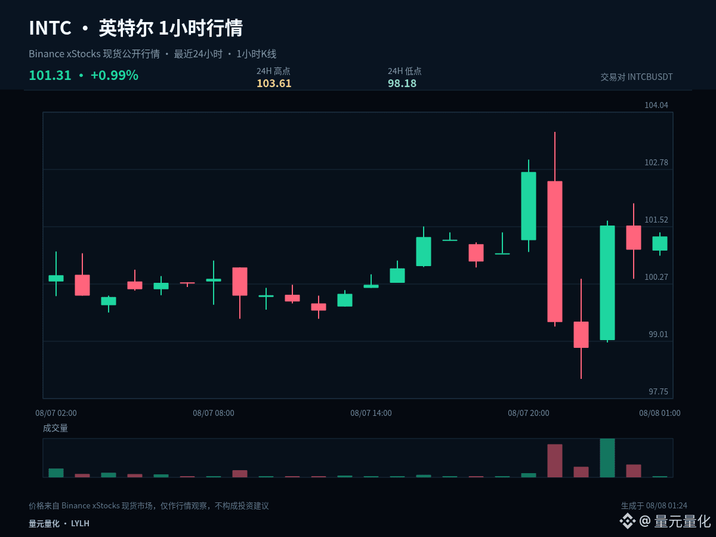Screen dimensions: 716x537
Task: Click the subtitle 'Binance xStocks 现货公开行情'
Action: pyautogui.click(x=94, y=54)
